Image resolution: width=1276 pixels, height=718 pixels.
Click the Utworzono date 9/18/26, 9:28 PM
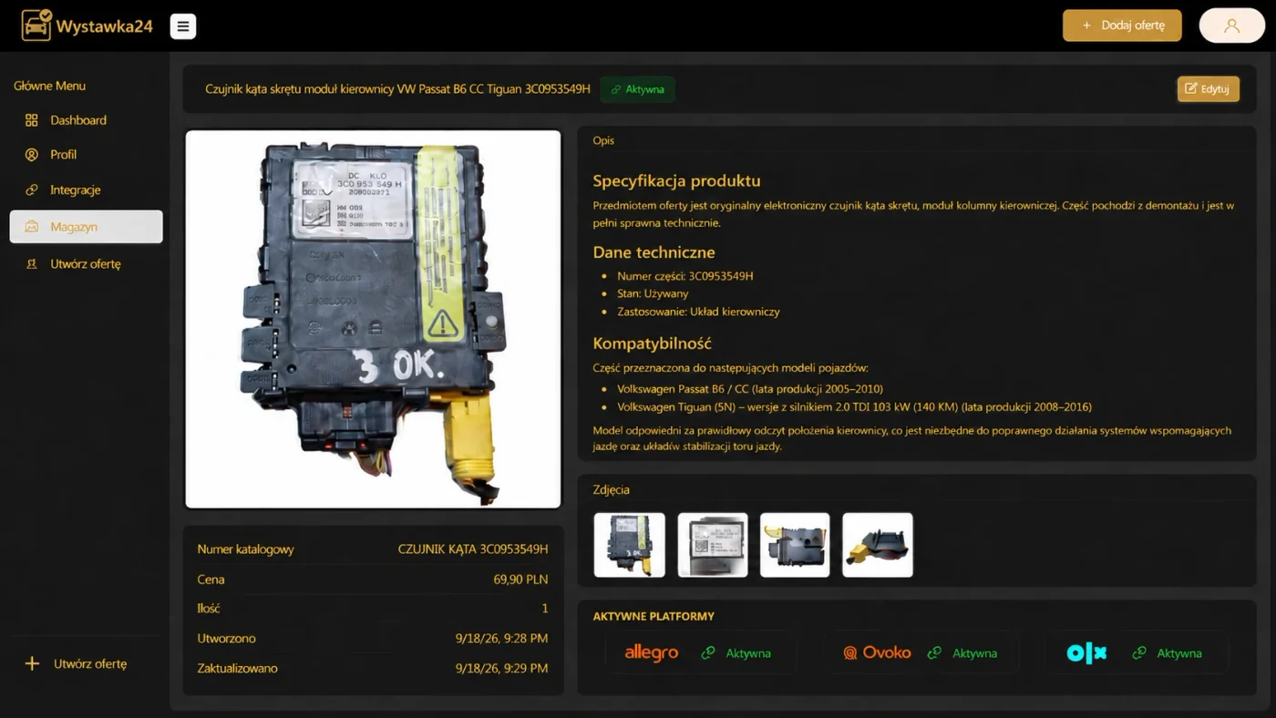tap(501, 639)
